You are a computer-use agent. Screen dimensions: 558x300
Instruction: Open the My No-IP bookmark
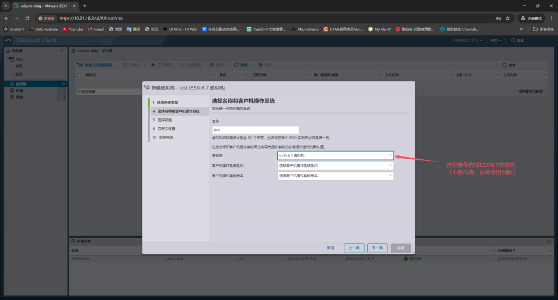point(379,29)
